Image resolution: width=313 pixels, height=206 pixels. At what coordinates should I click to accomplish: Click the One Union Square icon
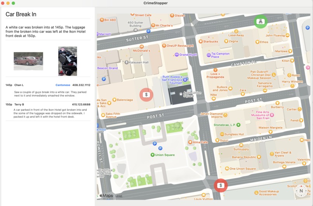point(227,168)
